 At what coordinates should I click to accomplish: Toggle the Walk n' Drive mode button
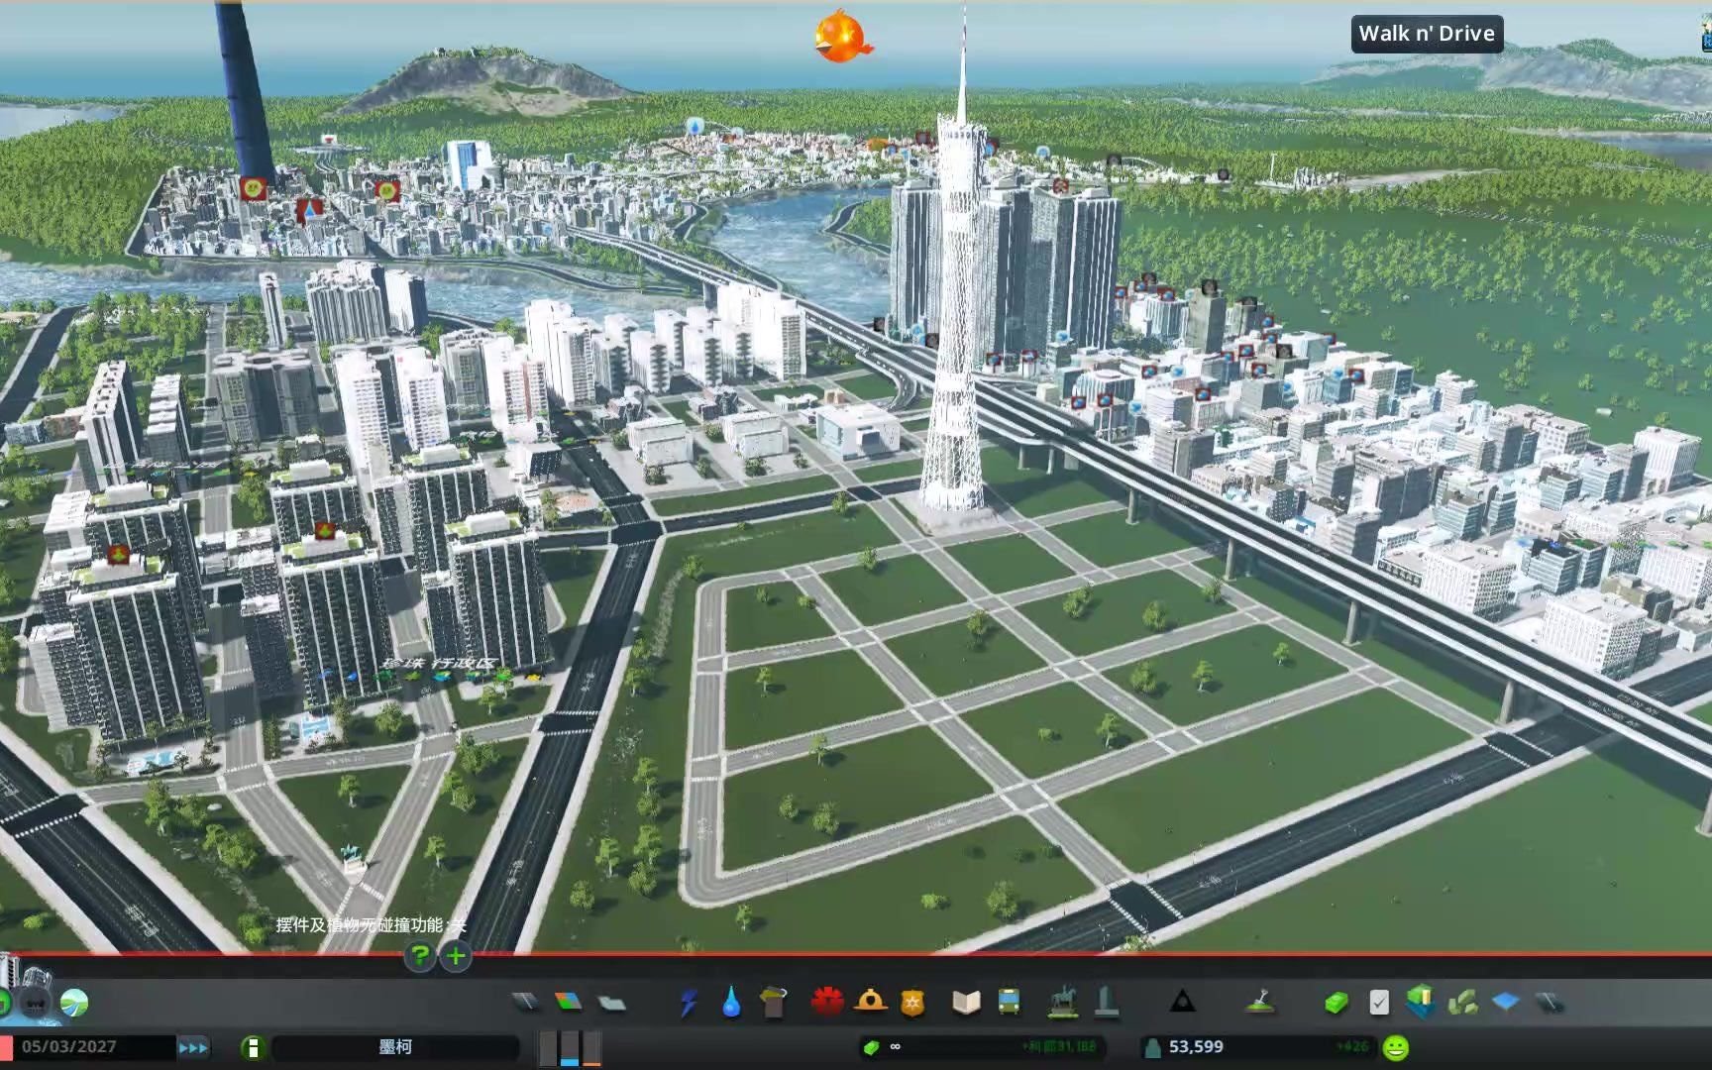pos(1427,34)
